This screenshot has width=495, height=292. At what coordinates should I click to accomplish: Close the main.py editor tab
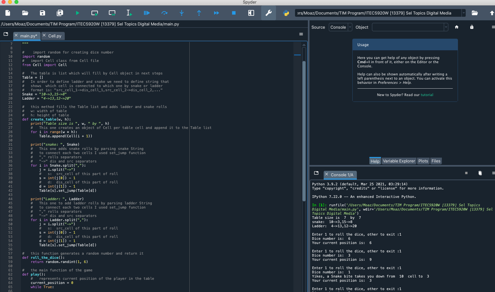16,35
